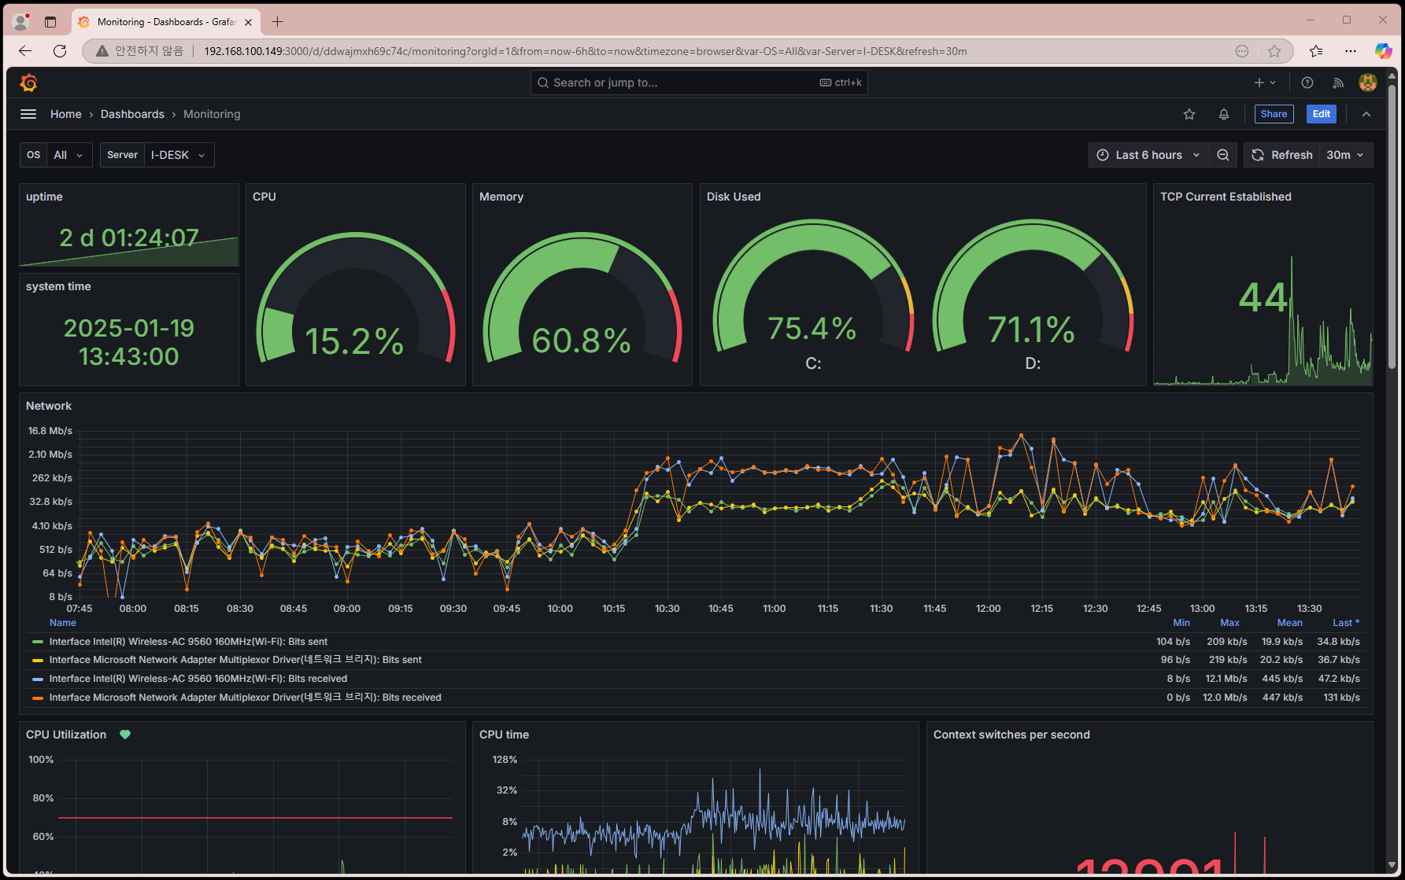The height and width of the screenshot is (880, 1405).
Task: Click the Search or jump to field
Action: [699, 83]
